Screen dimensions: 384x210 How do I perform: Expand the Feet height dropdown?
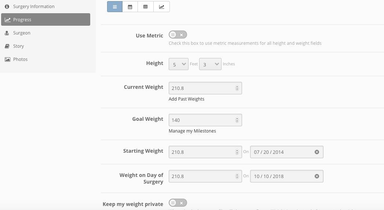click(179, 64)
